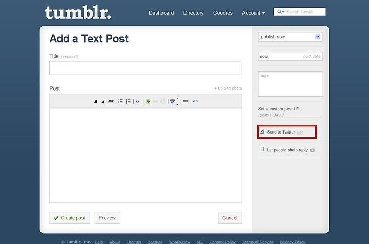Click the Search Tumblr field

point(300,12)
